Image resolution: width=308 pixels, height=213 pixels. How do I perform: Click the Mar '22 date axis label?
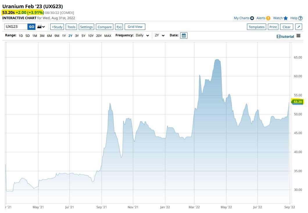pos(194,207)
